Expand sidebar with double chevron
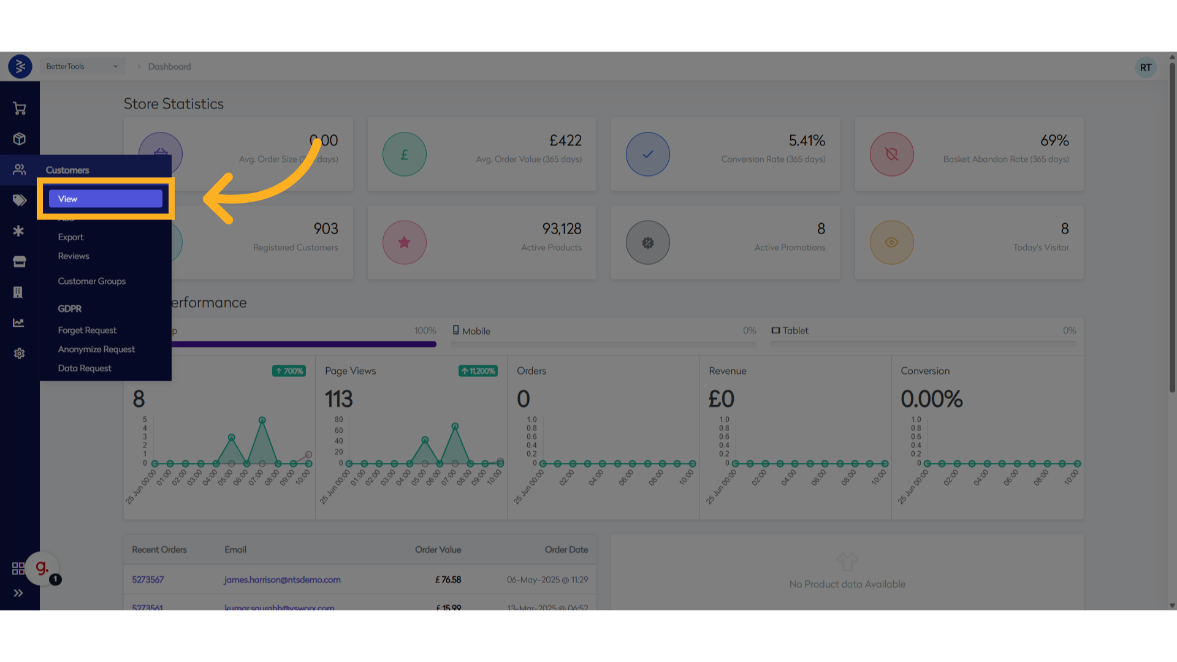 [18, 593]
